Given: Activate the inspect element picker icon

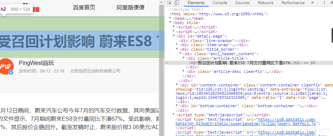Looking at the screenshot, I should (169, 3).
